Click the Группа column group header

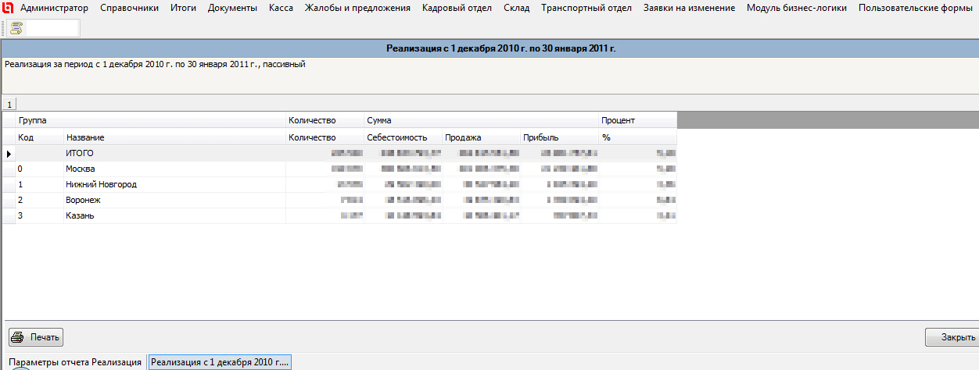click(150, 120)
